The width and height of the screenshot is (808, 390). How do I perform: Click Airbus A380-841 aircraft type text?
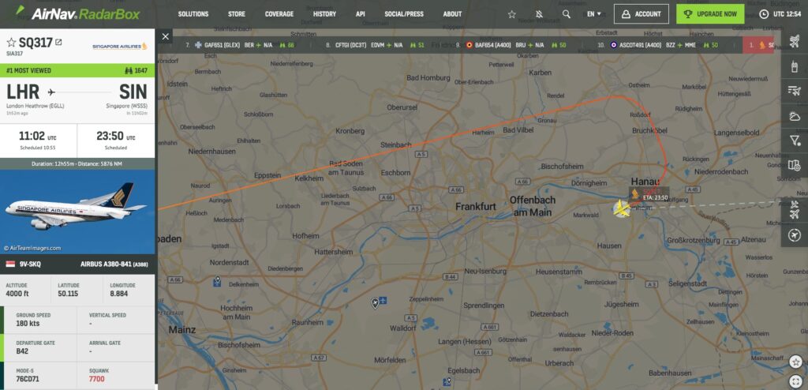tap(114, 264)
